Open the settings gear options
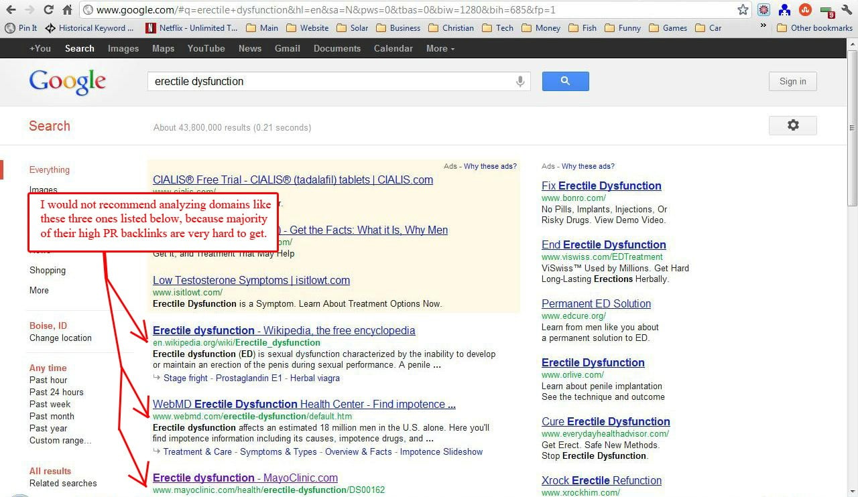Viewport: 858px width, 497px height. [793, 125]
